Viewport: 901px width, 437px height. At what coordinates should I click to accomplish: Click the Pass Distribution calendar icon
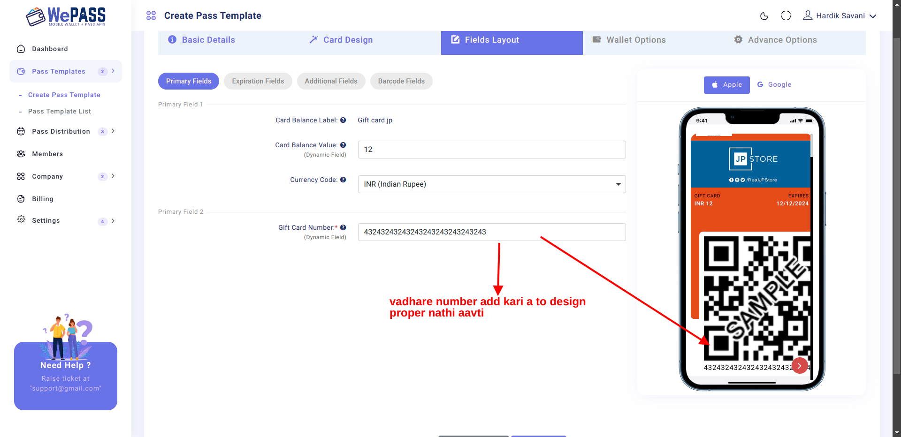(21, 131)
